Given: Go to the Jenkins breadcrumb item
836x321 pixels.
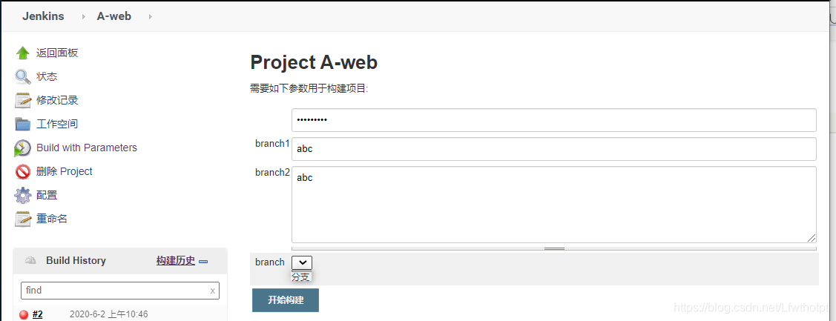Looking at the screenshot, I should pyautogui.click(x=43, y=16).
